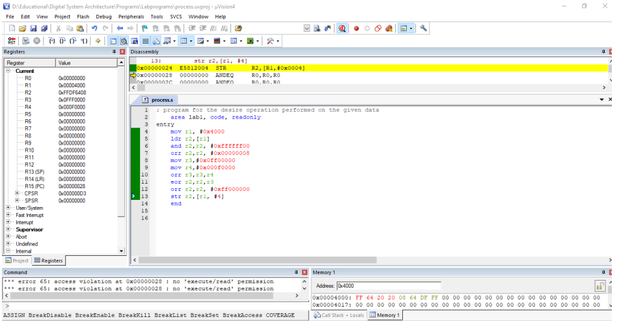This screenshot has width=621, height=321.
Task: Step over current line icon
Action: (62, 41)
